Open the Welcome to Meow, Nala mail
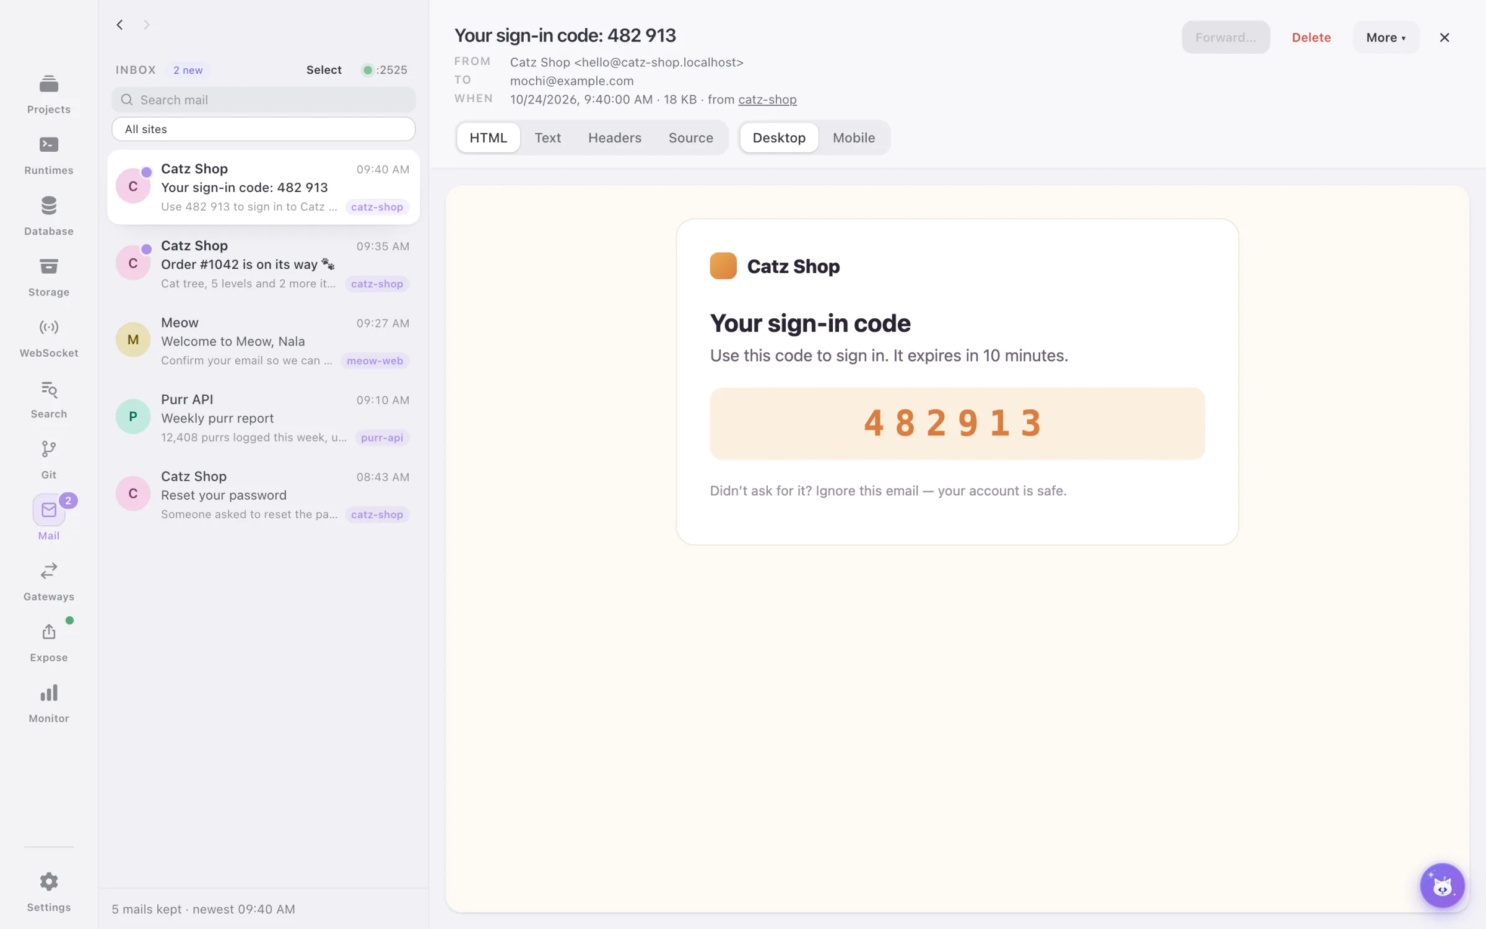The height and width of the screenshot is (929, 1486). [x=263, y=341]
